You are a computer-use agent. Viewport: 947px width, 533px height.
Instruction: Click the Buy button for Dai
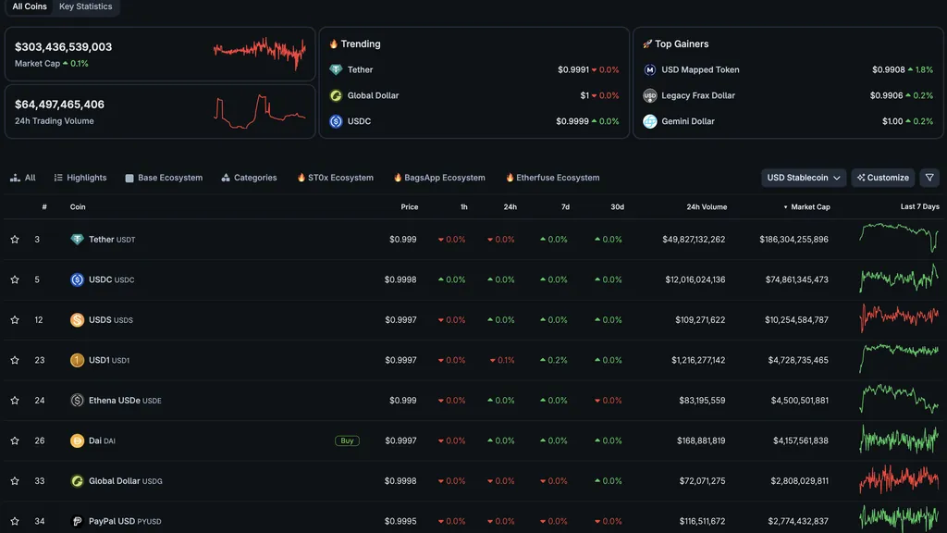348,440
